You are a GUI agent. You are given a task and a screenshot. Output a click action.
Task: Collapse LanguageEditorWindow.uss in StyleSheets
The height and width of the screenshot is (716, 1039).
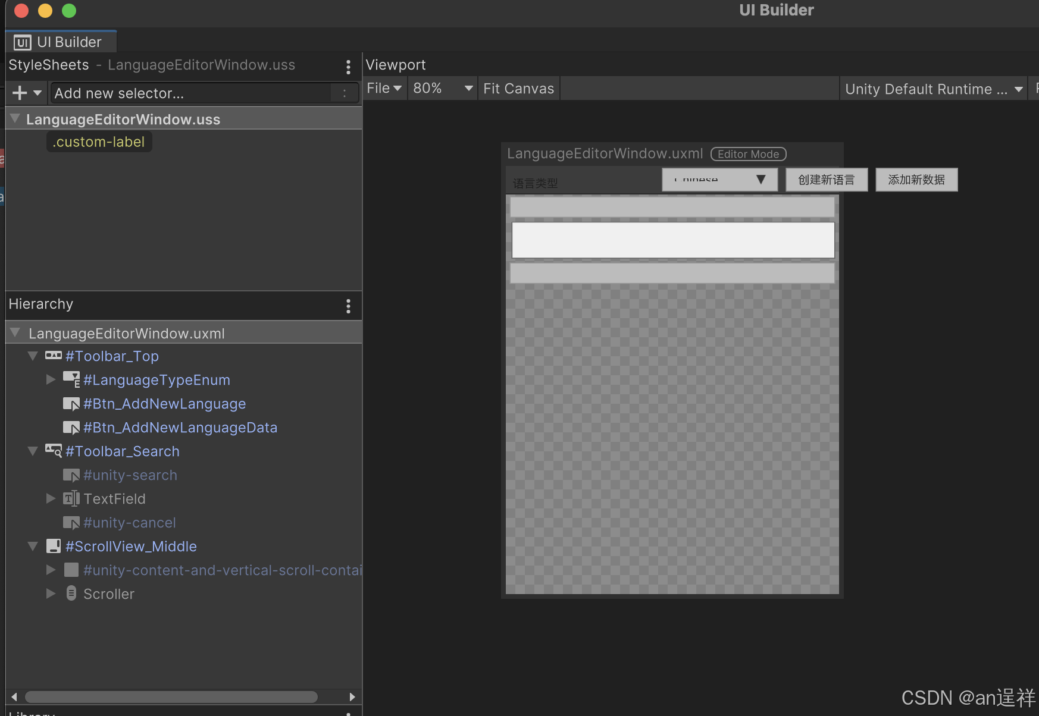tap(15, 118)
